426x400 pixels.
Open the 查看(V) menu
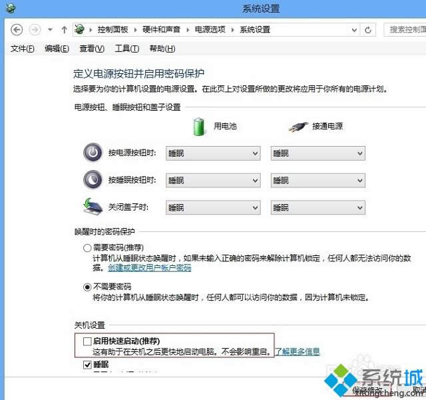click(92, 49)
